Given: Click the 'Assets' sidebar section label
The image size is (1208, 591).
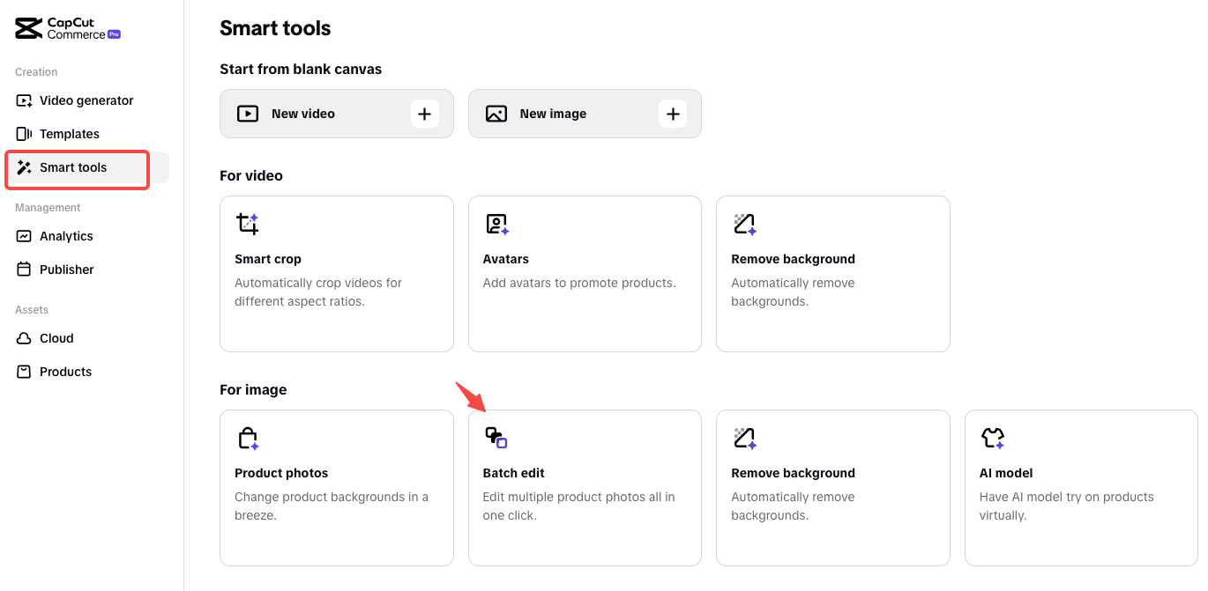Looking at the screenshot, I should click(x=32, y=310).
